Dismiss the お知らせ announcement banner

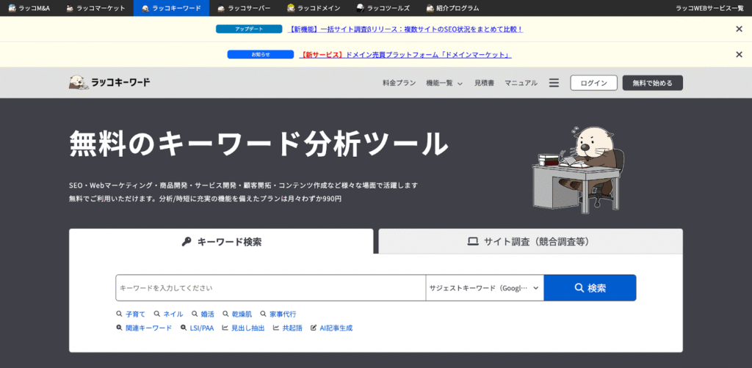point(739,54)
